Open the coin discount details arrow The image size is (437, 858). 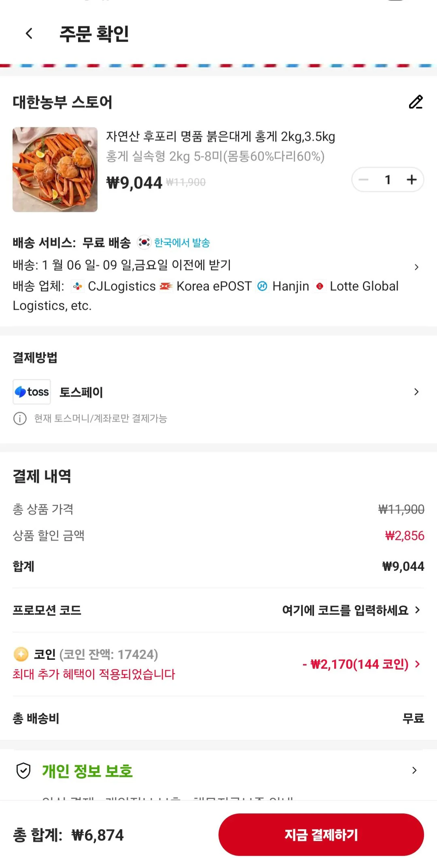pos(418,664)
